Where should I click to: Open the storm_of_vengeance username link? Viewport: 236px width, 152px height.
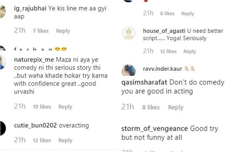[x=154, y=129]
